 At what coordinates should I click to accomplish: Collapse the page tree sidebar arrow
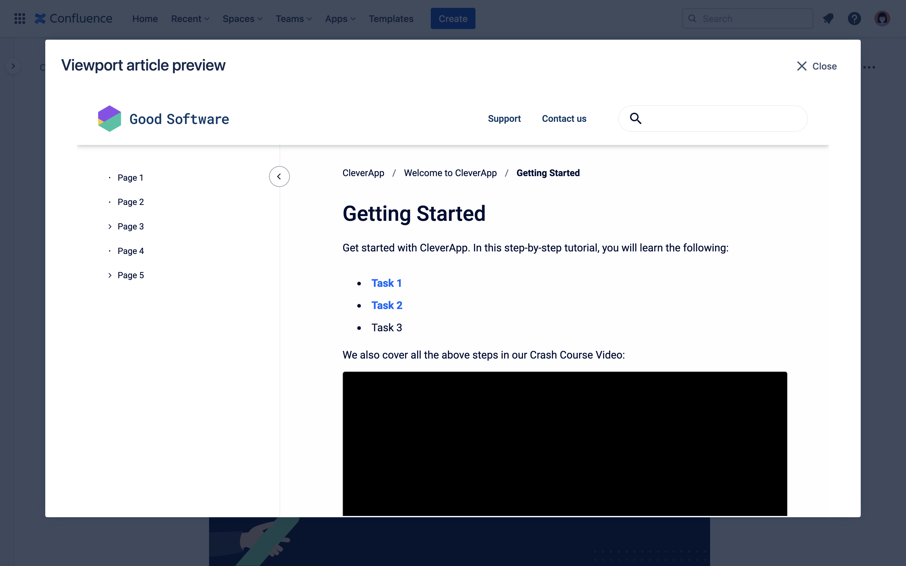coord(279,176)
